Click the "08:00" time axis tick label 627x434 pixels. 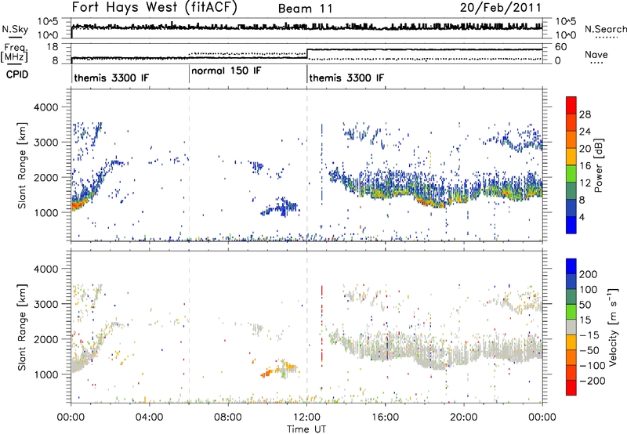point(228,418)
